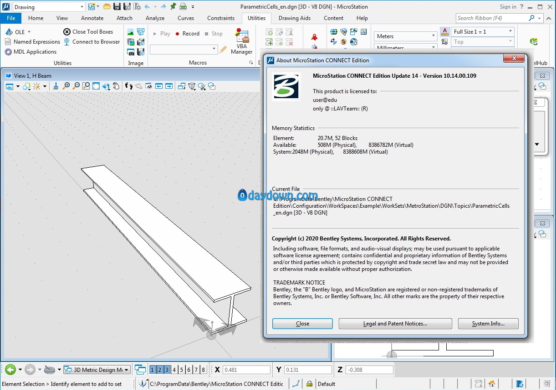The height and width of the screenshot is (390, 556).
Task: Switch to the Home ribbon tab
Action: point(36,18)
